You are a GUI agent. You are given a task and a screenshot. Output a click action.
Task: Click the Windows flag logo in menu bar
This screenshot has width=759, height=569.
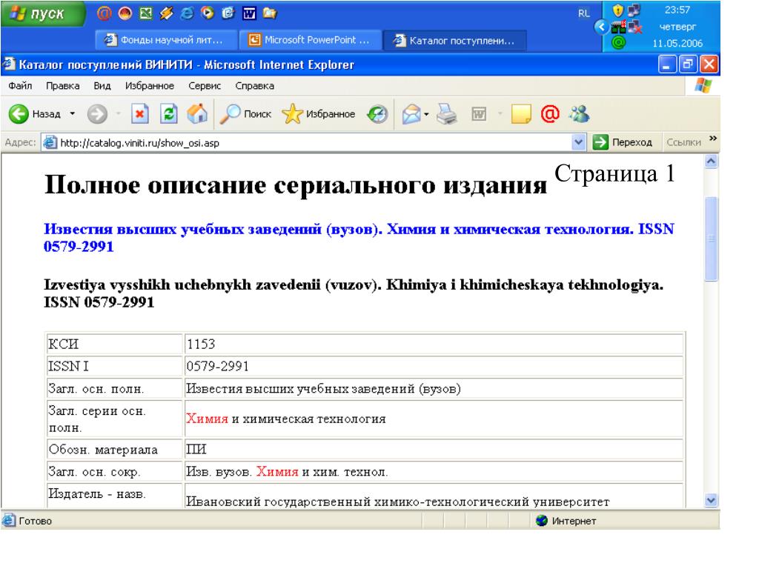703,86
